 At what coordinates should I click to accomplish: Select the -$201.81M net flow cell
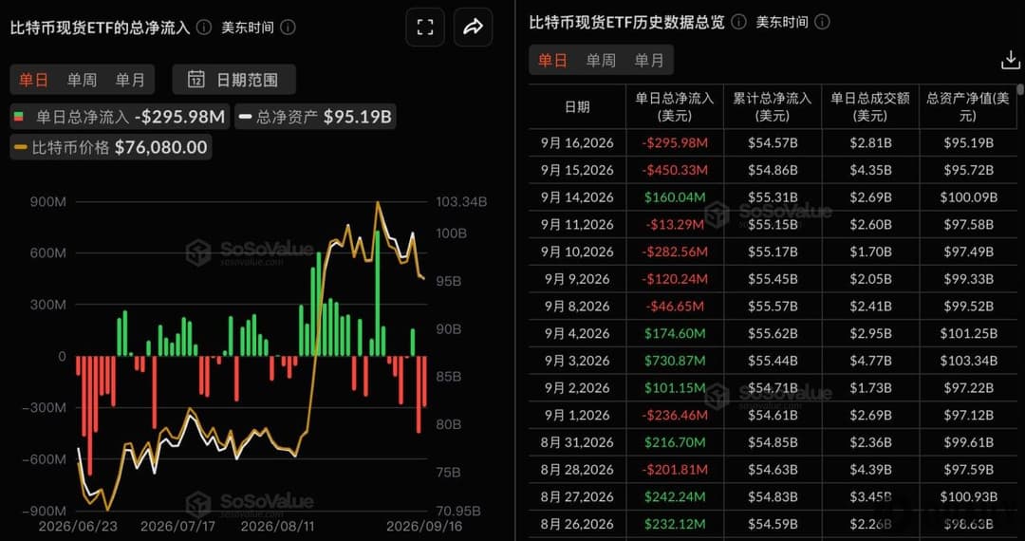tap(675, 469)
